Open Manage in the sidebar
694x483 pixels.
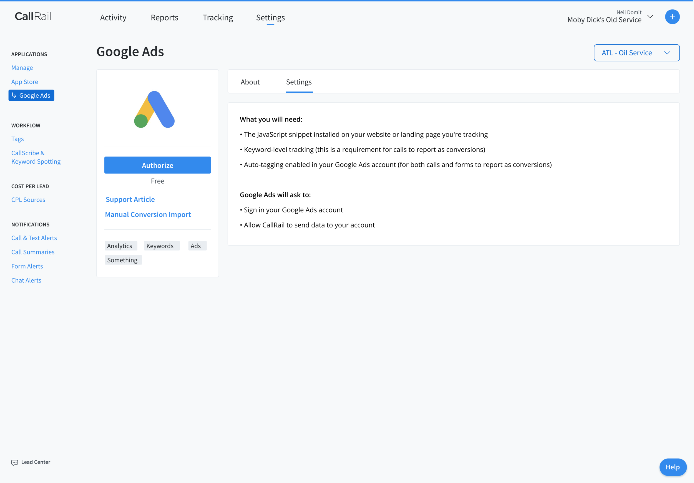pyautogui.click(x=22, y=68)
